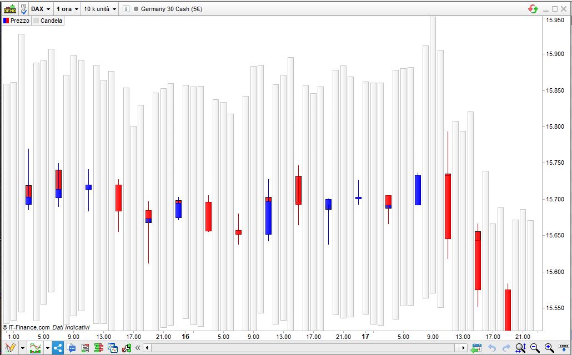572x355 pixels.
Task: Open the order book icon
Action: coord(99,348)
